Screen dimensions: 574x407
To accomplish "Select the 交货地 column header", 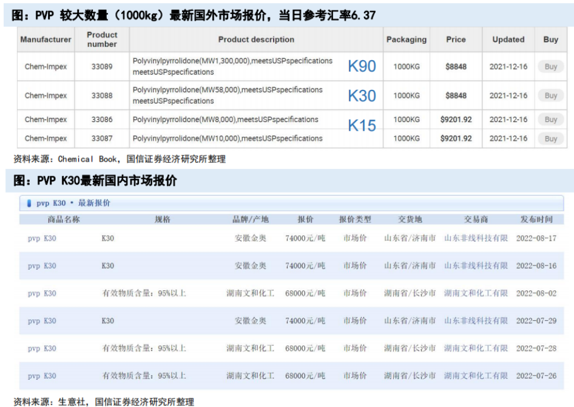I will coord(410,219).
